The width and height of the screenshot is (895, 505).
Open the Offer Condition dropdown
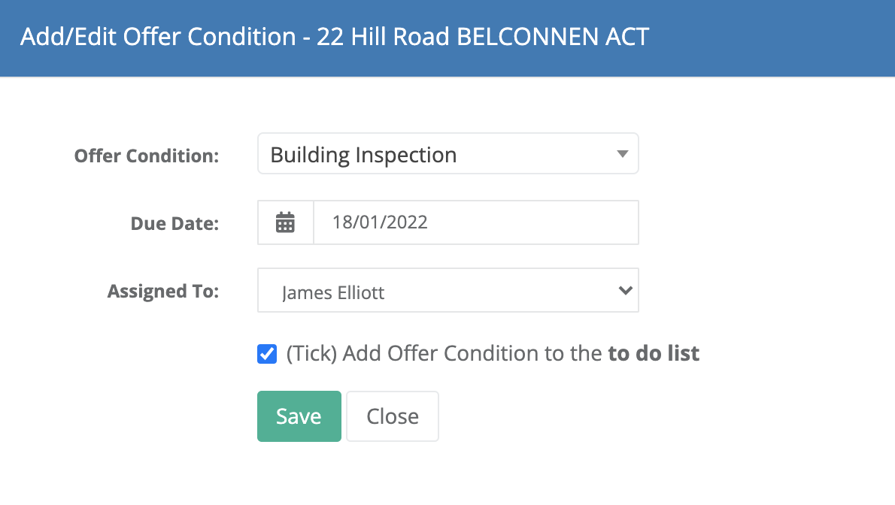pos(448,154)
